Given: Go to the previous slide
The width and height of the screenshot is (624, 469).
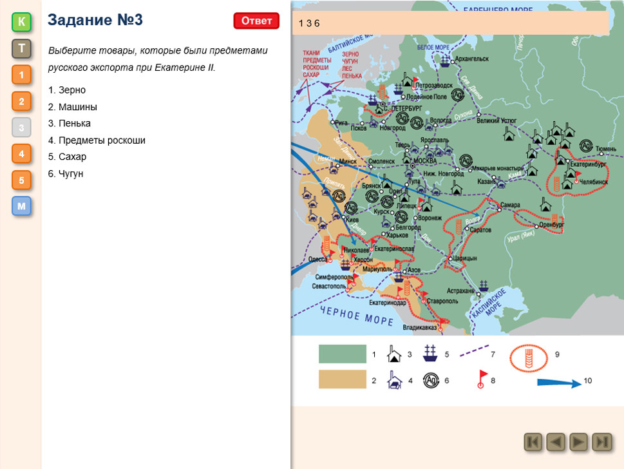Looking at the screenshot, I should tap(556, 442).
